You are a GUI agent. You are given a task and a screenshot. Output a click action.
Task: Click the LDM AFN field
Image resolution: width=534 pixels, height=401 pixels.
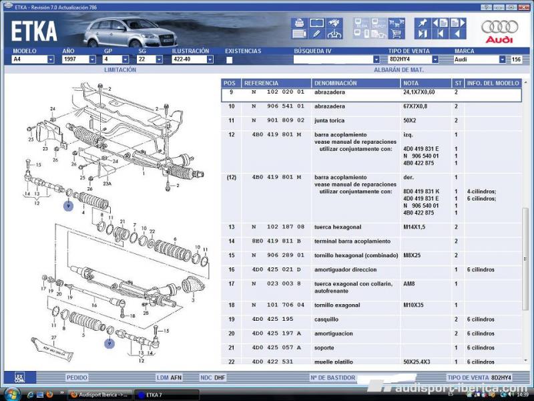[x=170, y=378]
